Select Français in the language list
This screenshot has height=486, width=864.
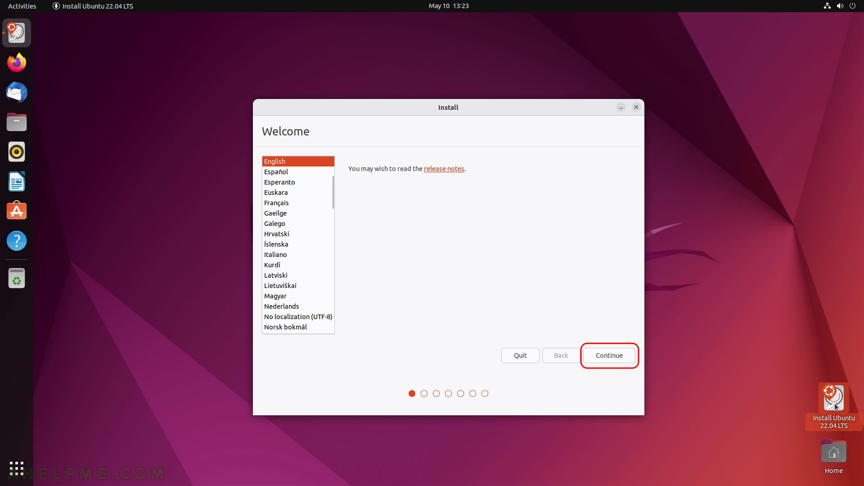tap(298, 203)
